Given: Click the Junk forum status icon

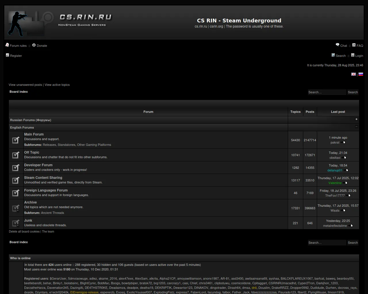Looking at the screenshot, I should pyautogui.click(x=16, y=223).
